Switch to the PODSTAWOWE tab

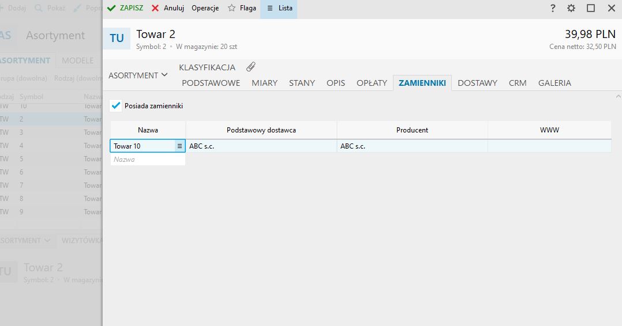coord(211,83)
